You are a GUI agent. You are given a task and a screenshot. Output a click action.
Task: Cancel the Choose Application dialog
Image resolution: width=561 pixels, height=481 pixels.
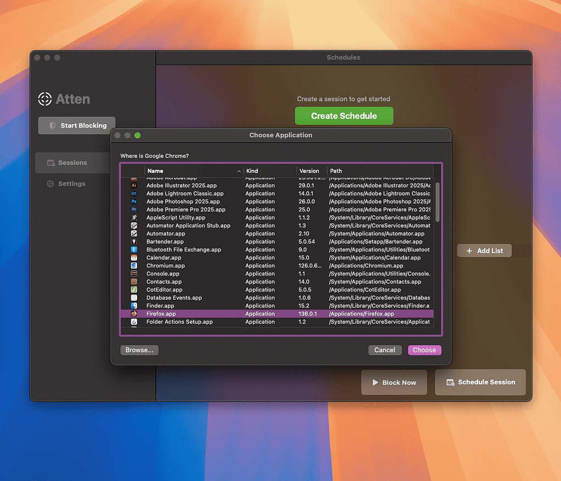(384, 350)
